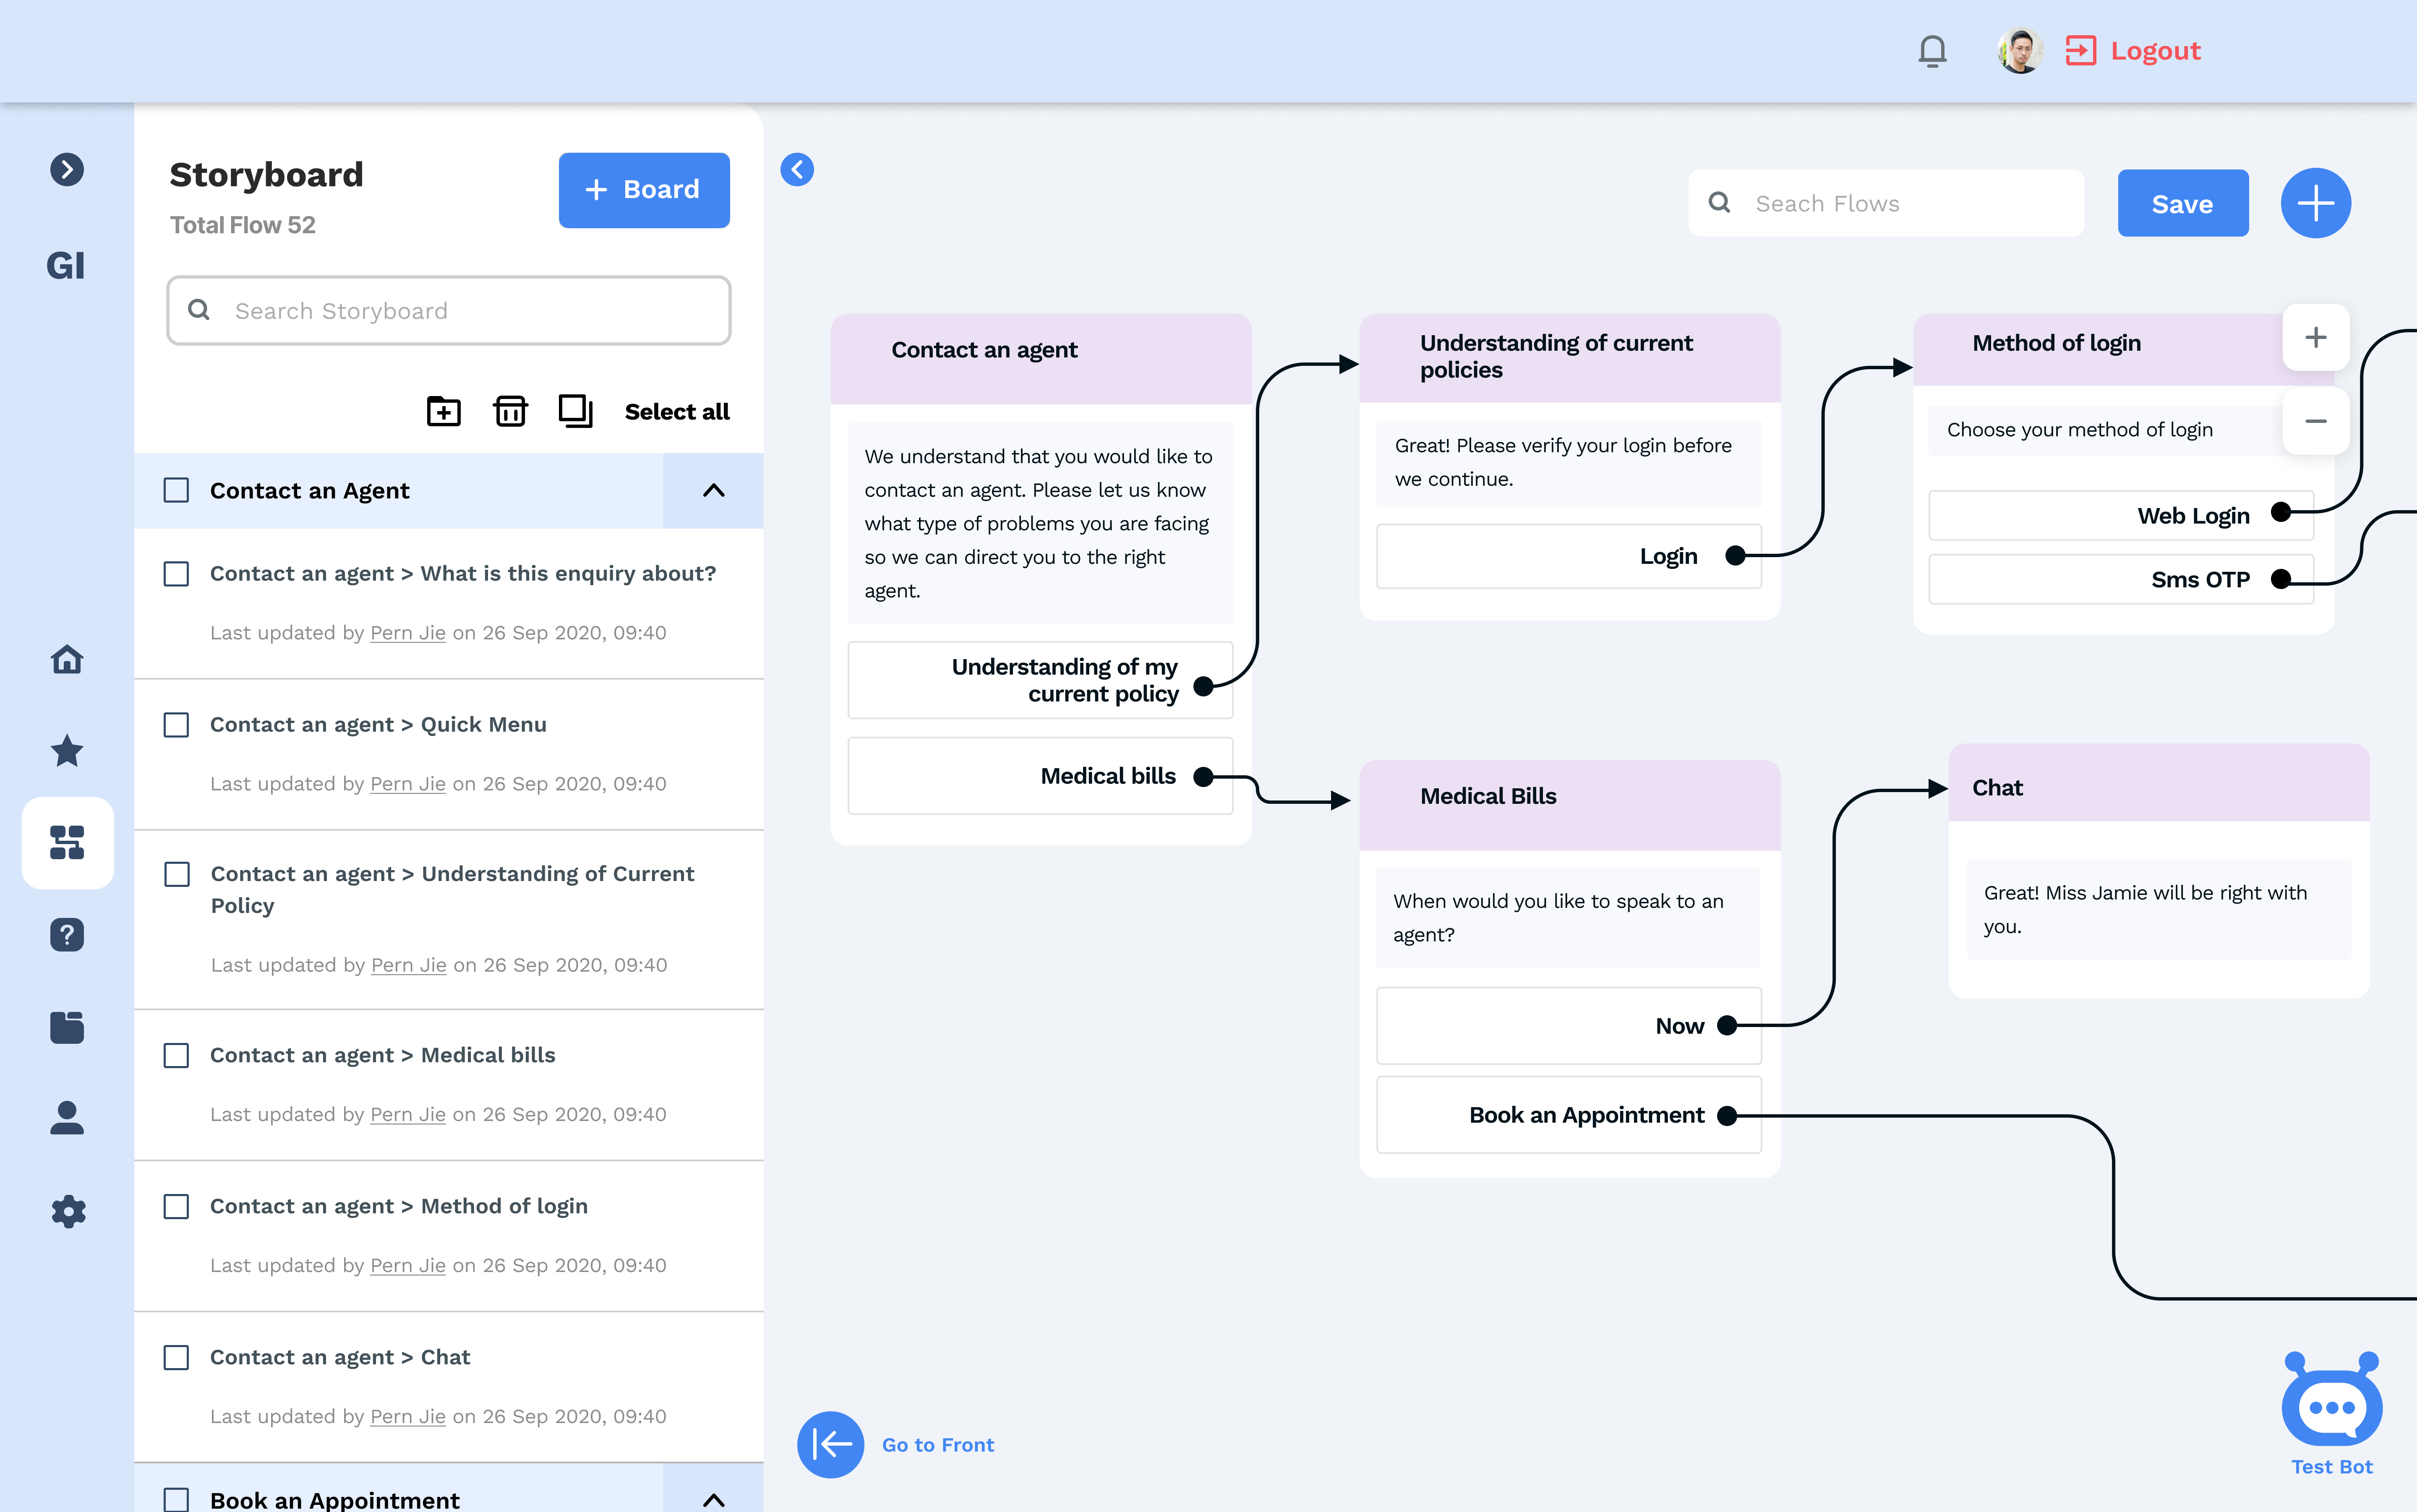Select the Sms OTP option
2417x1512 pixels.
click(x=2121, y=579)
